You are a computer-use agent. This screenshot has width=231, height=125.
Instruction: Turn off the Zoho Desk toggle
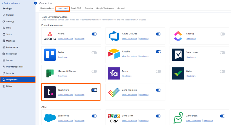pyautogui.click(x=222, y=116)
